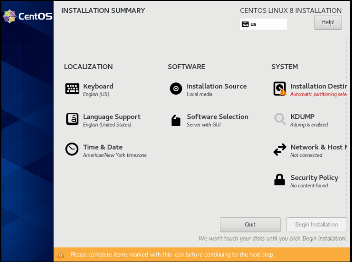Open Time & Date settings label
Image resolution: width=352 pixels, height=262 pixels.
(x=103, y=147)
